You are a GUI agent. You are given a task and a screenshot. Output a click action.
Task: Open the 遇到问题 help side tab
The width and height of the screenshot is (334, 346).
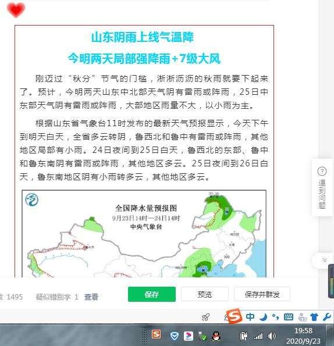[322, 188]
